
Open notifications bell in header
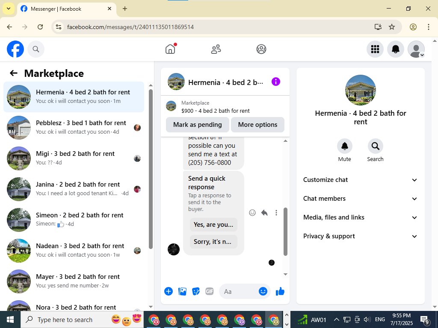(x=396, y=49)
